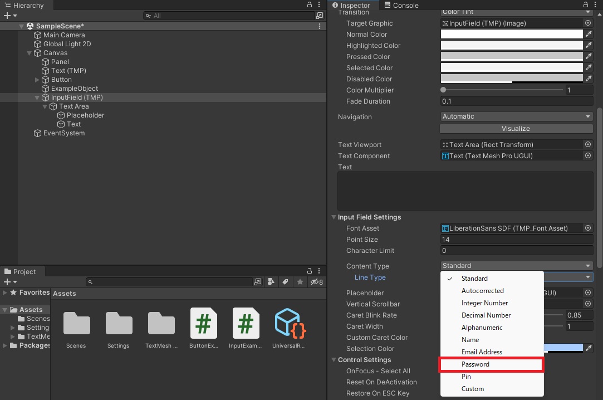Click the Project favorites star filter icon
The height and width of the screenshot is (400, 603).
click(300, 282)
